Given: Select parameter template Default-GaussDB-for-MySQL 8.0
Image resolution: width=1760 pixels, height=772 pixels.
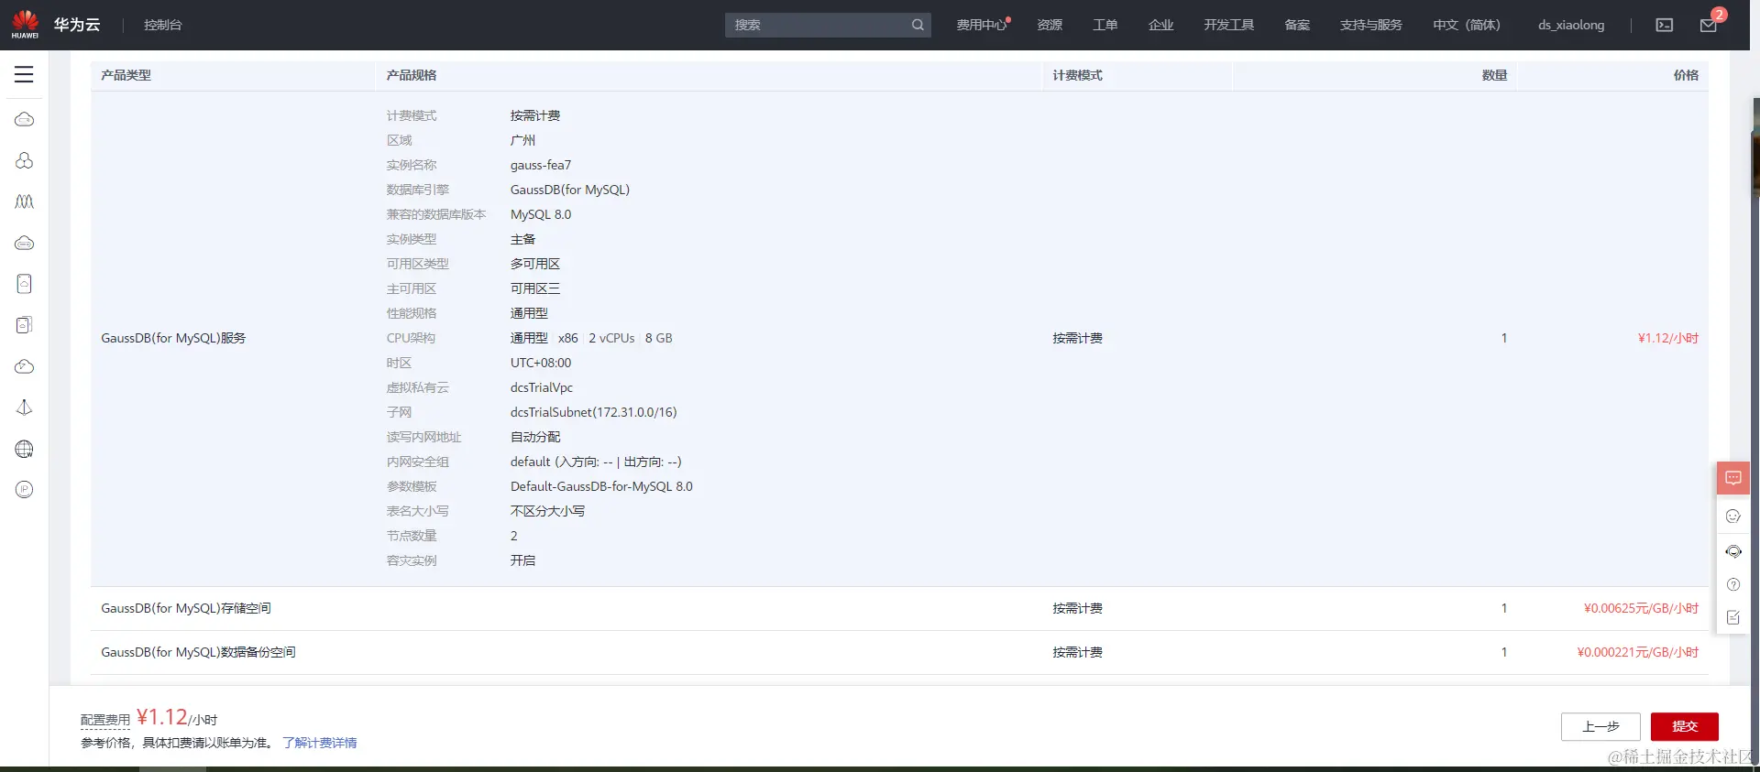Looking at the screenshot, I should tap(601, 486).
